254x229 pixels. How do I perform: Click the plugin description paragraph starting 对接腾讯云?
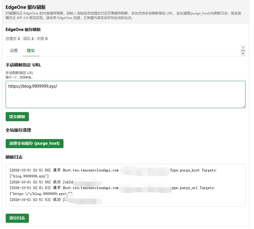click(x=123, y=16)
